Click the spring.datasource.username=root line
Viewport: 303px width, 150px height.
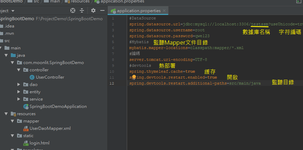point(167,30)
